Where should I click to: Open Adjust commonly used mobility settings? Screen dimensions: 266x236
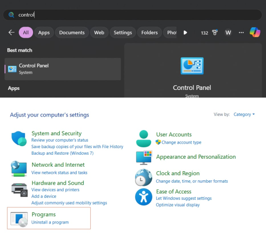pyautogui.click(x=69, y=203)
